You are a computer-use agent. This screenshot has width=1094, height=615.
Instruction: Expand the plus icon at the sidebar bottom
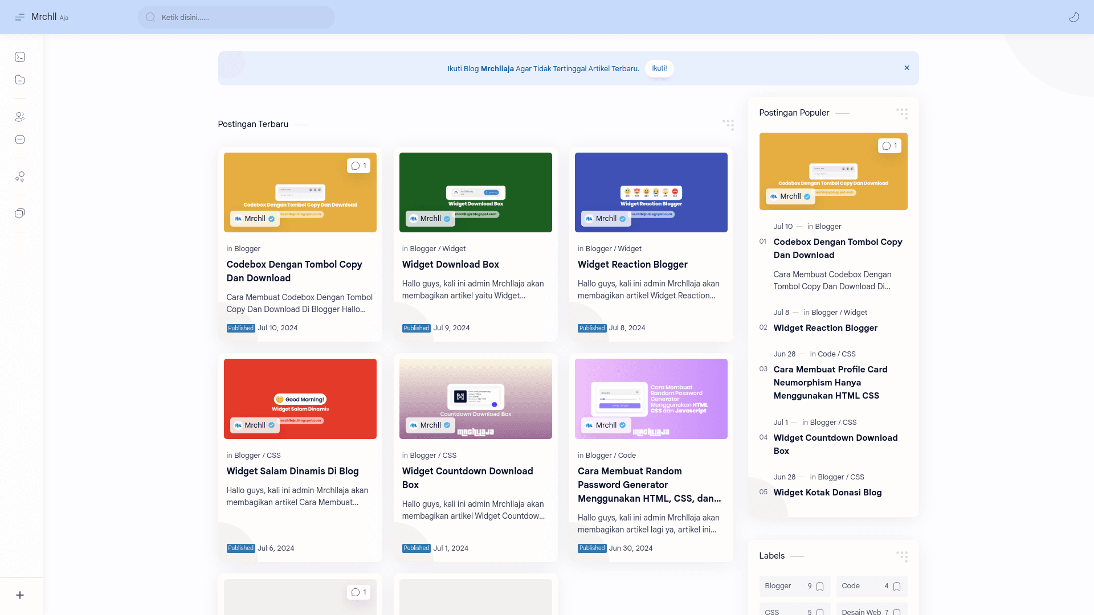coord(20,595)
